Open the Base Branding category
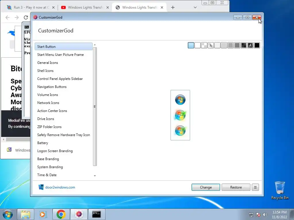 [63, 159]
